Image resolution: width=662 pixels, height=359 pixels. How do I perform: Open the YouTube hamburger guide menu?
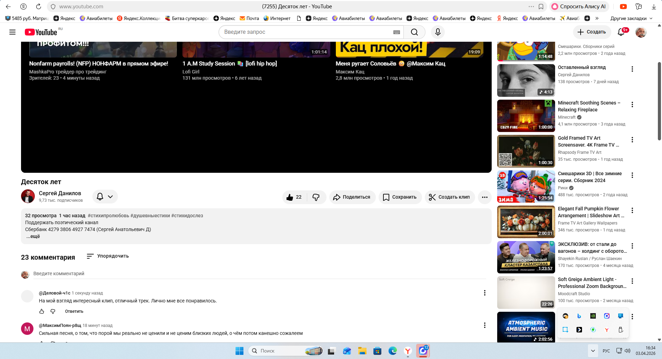[12, 32]
